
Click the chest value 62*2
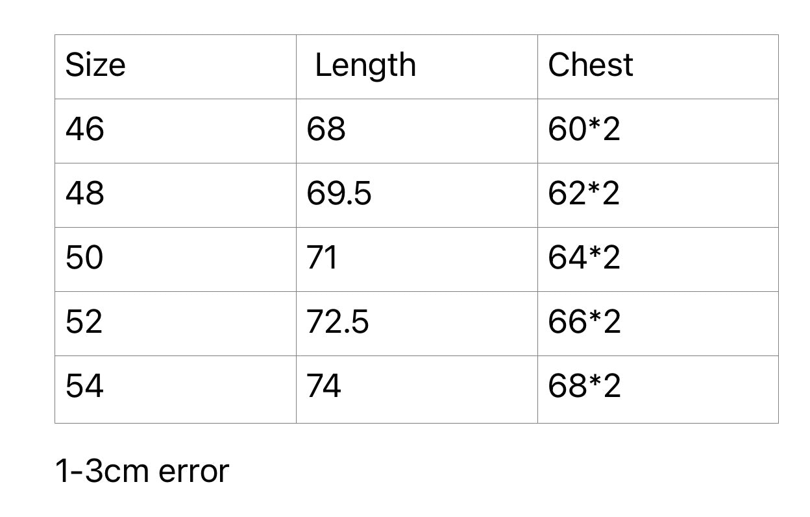(584, 193)
